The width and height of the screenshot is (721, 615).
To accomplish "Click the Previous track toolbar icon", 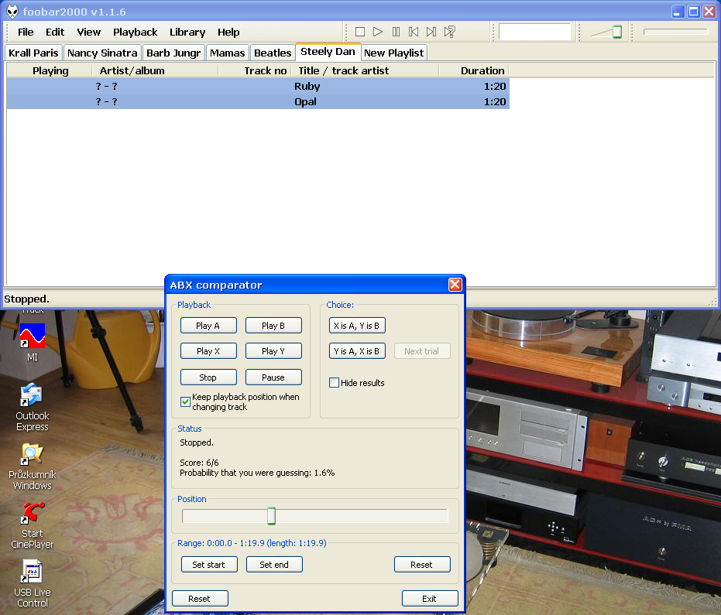I will [414, 32].
